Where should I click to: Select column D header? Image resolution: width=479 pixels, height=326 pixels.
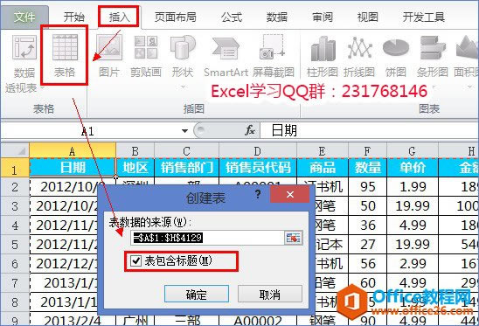(x=258, y=150)
